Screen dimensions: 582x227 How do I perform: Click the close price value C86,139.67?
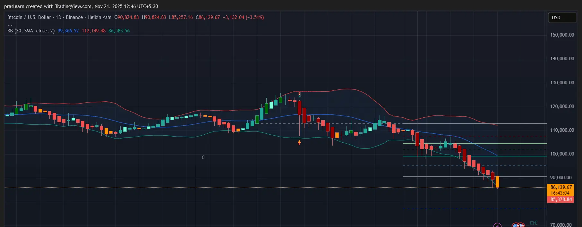coord(208,17)
